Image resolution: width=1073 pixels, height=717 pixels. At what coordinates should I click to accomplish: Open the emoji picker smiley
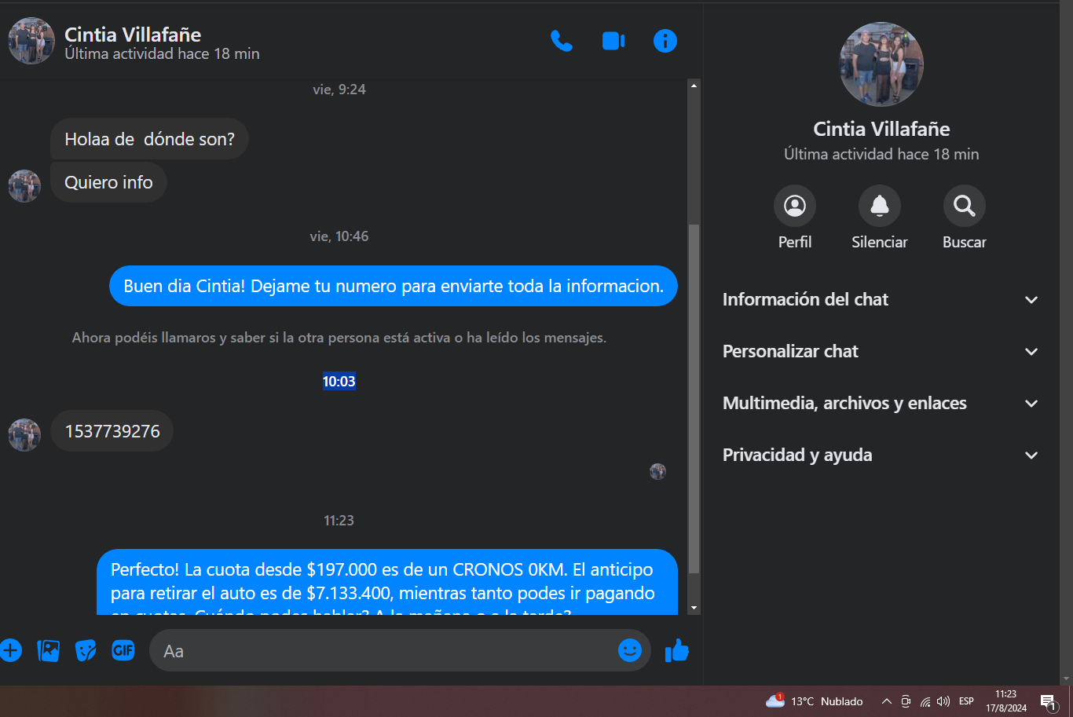[630, 650]
